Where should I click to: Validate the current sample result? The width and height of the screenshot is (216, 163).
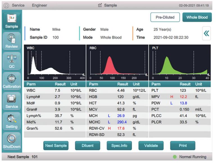coord(151,146)
